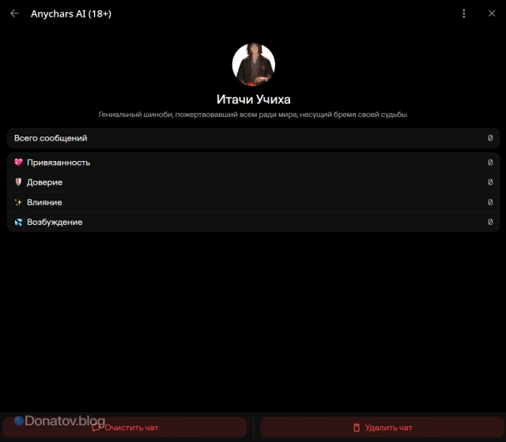
Task: Click the Влияние value 0
Action: point(490,202)
